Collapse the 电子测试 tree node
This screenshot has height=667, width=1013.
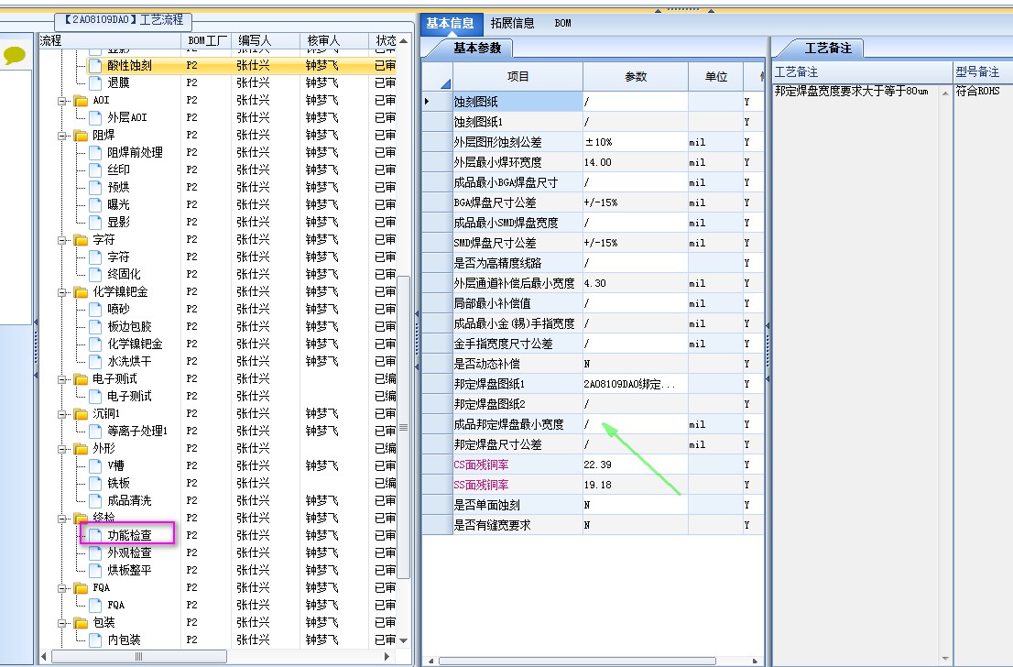click(62, 379)
